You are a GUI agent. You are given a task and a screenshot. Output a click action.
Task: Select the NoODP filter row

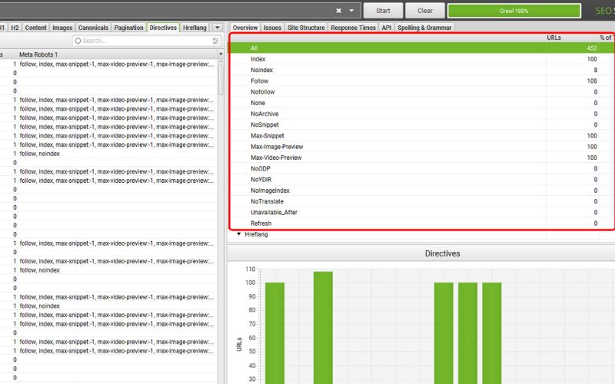click(x=422, y=169)
